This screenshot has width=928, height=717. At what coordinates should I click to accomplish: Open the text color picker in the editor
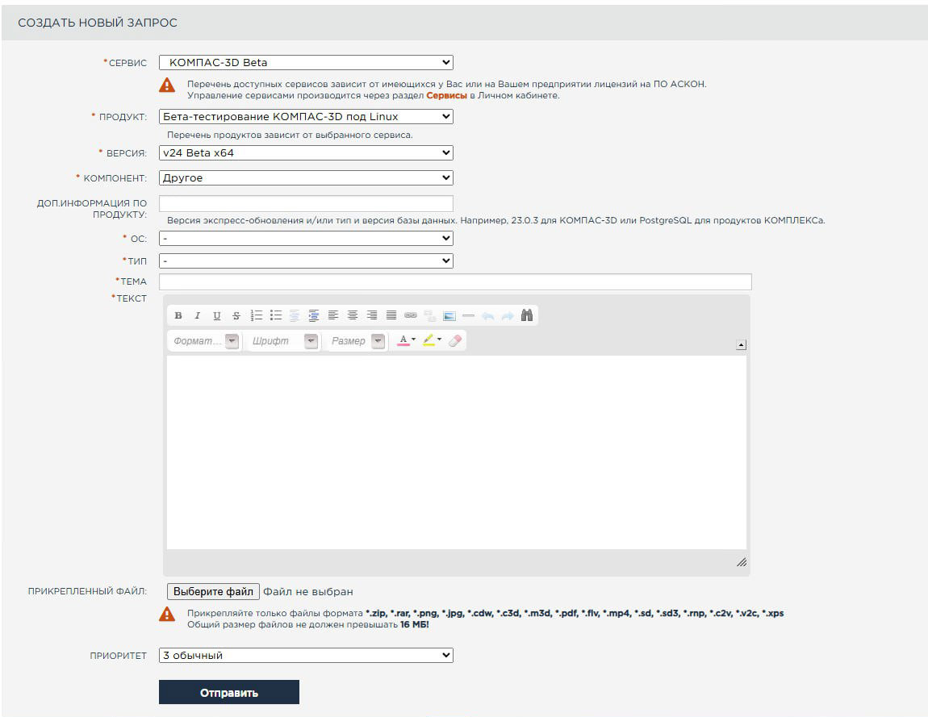click(x=406, y=341)
